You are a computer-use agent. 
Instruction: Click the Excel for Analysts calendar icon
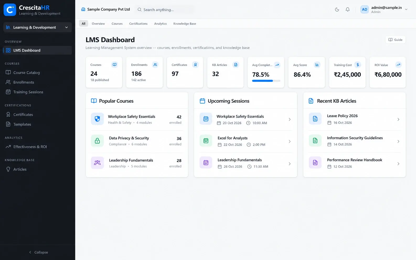(x=206, y=141)
